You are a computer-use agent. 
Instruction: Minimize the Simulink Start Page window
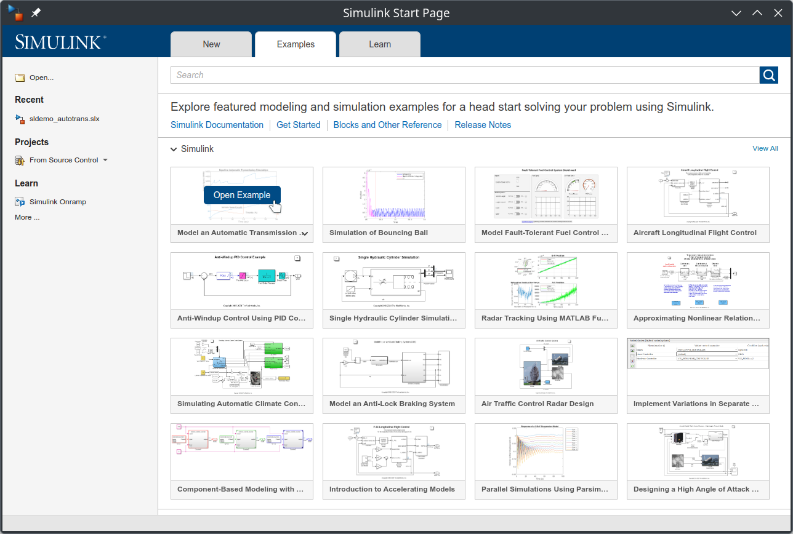pos(736,13)
